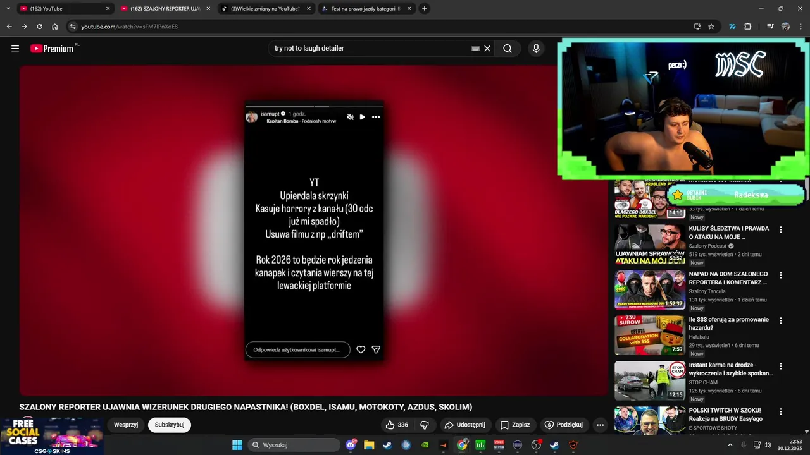Screen dimensions: 810x455
Task: Click the Wesprzyj button
Action: pyautogui.click(x=126, y=425)
